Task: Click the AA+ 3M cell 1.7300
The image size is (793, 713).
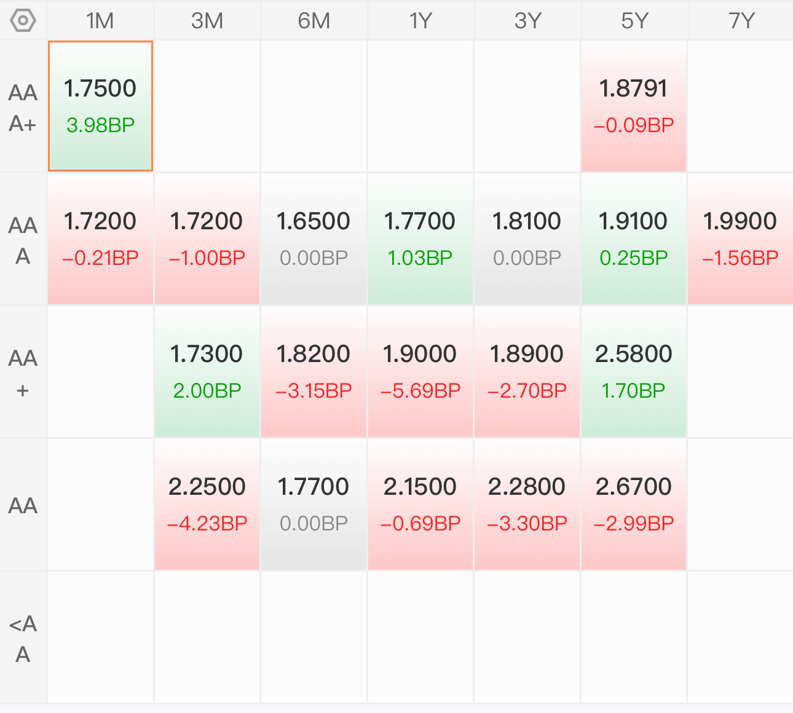Action: (x=207, y=371)
